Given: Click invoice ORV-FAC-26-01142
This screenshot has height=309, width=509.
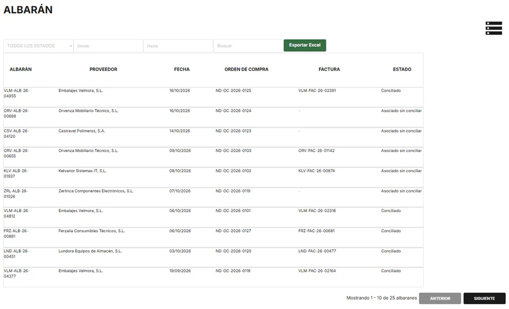Looking at the screenshot, I should (317, 151).
